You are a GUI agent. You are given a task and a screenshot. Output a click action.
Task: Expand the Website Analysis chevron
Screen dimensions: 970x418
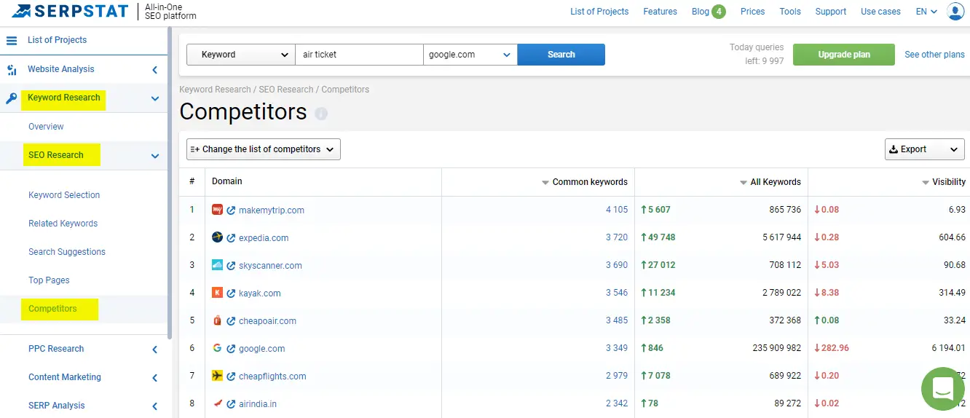coord(154,70)
